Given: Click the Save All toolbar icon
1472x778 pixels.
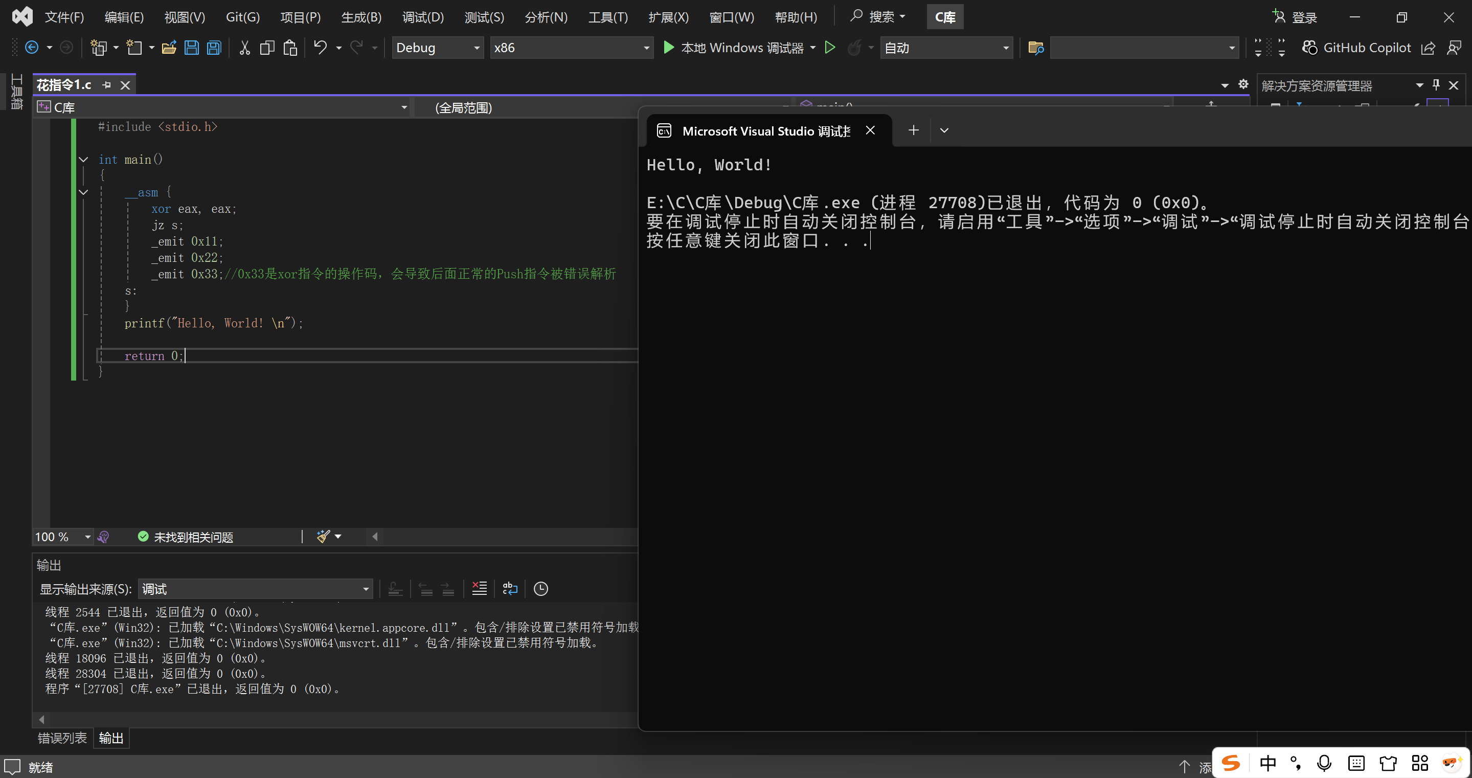Looking at the screenshot, I should [214, 48].
